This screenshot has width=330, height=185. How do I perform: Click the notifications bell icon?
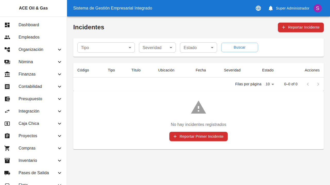point(270,8)
